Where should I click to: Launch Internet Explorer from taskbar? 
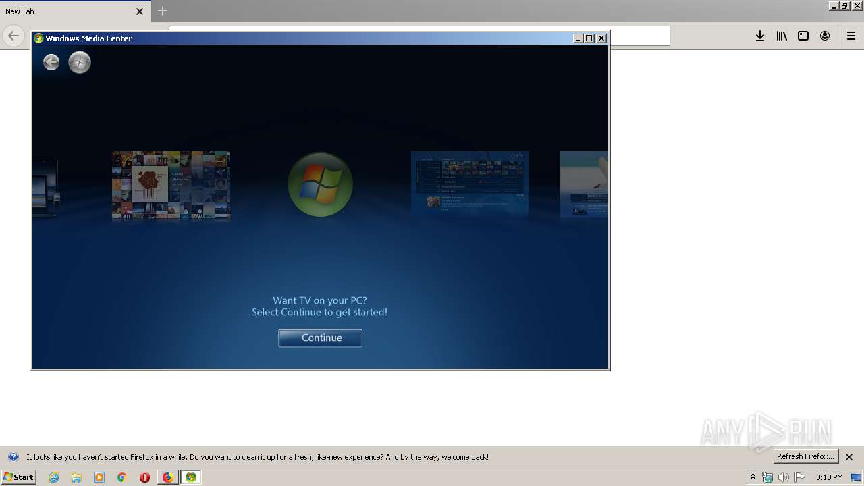coord(53,477)
